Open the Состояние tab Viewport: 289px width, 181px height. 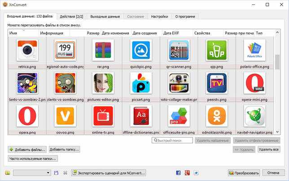pyautogui.click(x=136, y=17)
